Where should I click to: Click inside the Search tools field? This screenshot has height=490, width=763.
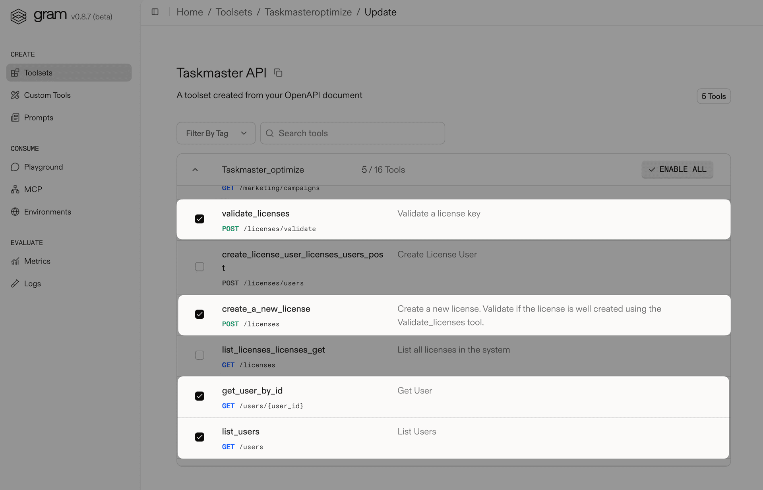(x=352, y=133)
